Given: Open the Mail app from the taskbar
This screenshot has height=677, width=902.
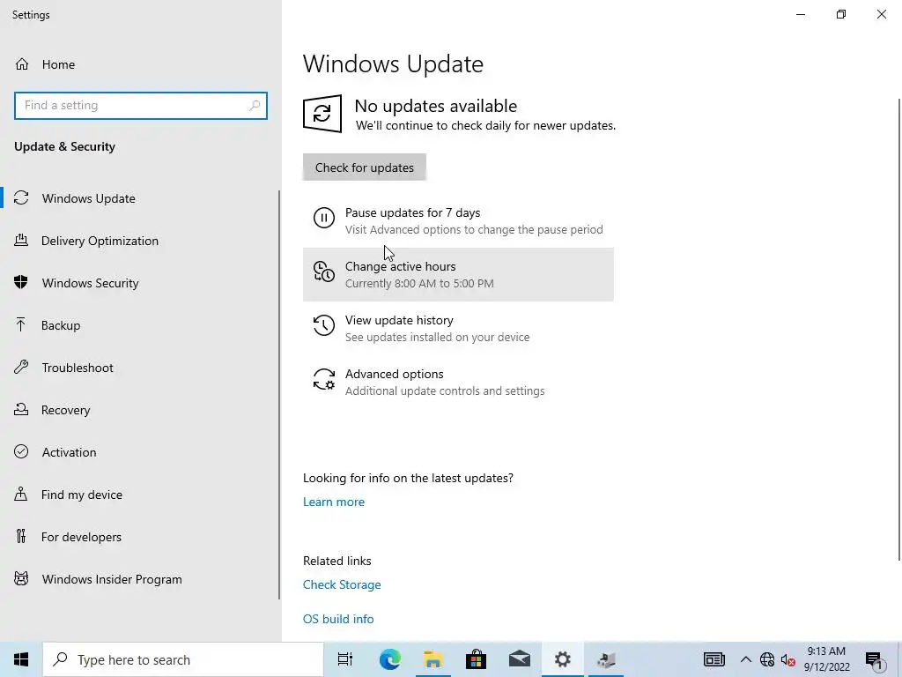Looking at the screenshot, I should [x=519, y=659].
